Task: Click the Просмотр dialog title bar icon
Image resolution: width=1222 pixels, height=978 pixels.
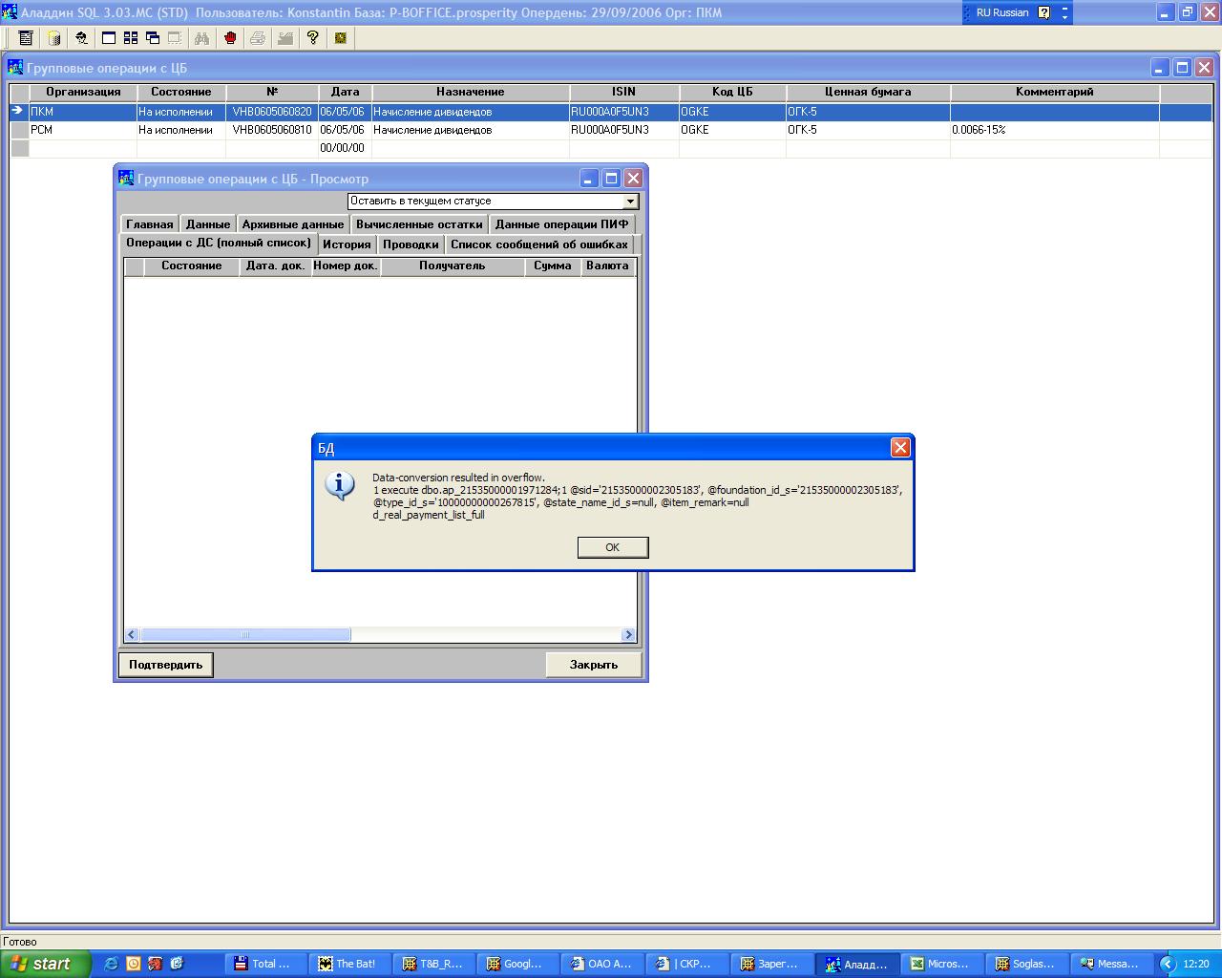Action: 126,178
